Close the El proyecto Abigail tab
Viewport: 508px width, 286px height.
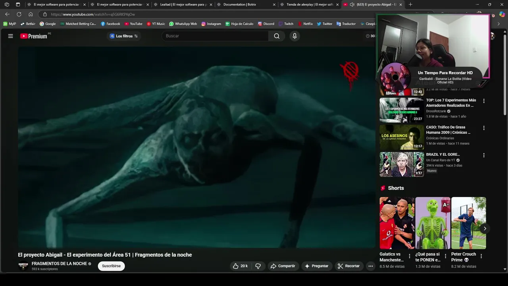click(400, 4)
